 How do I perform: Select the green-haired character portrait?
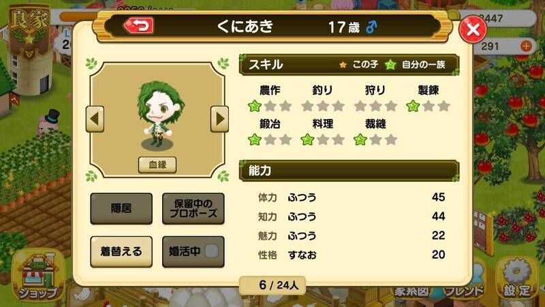[159, 114]
